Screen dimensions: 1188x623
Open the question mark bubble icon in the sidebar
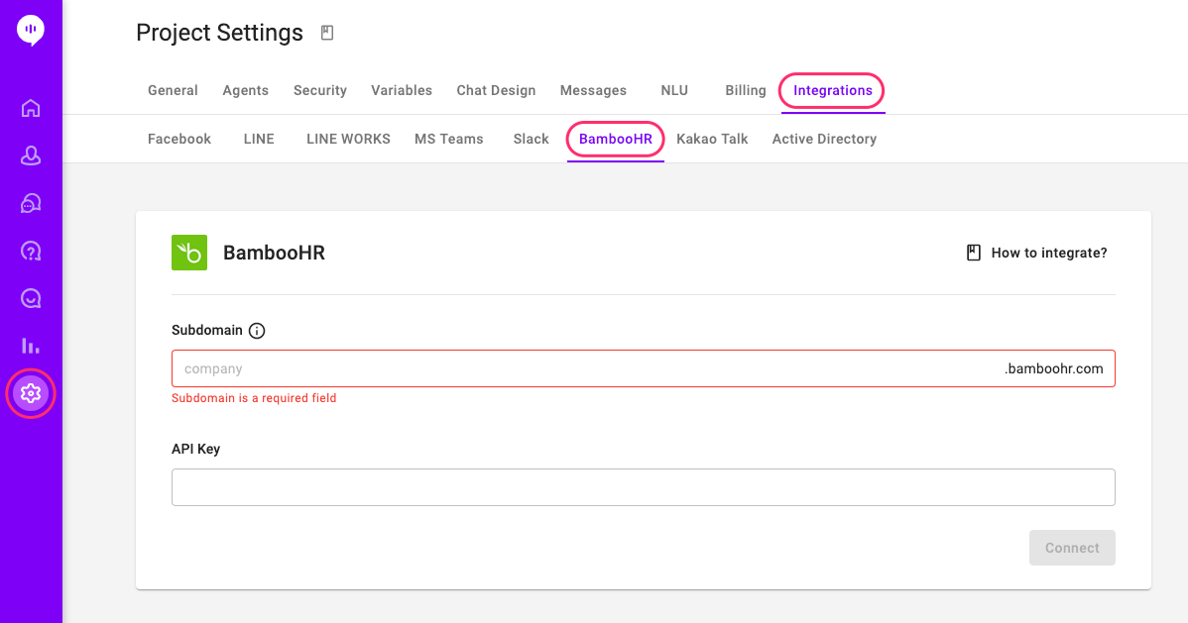pyautogui.click(x=31, y=252)
